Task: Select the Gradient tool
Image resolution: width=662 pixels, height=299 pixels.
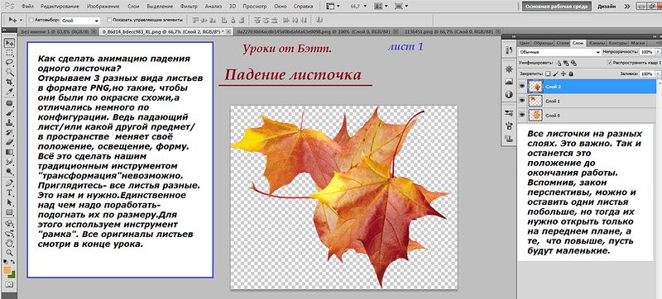Action: point(9,152)
